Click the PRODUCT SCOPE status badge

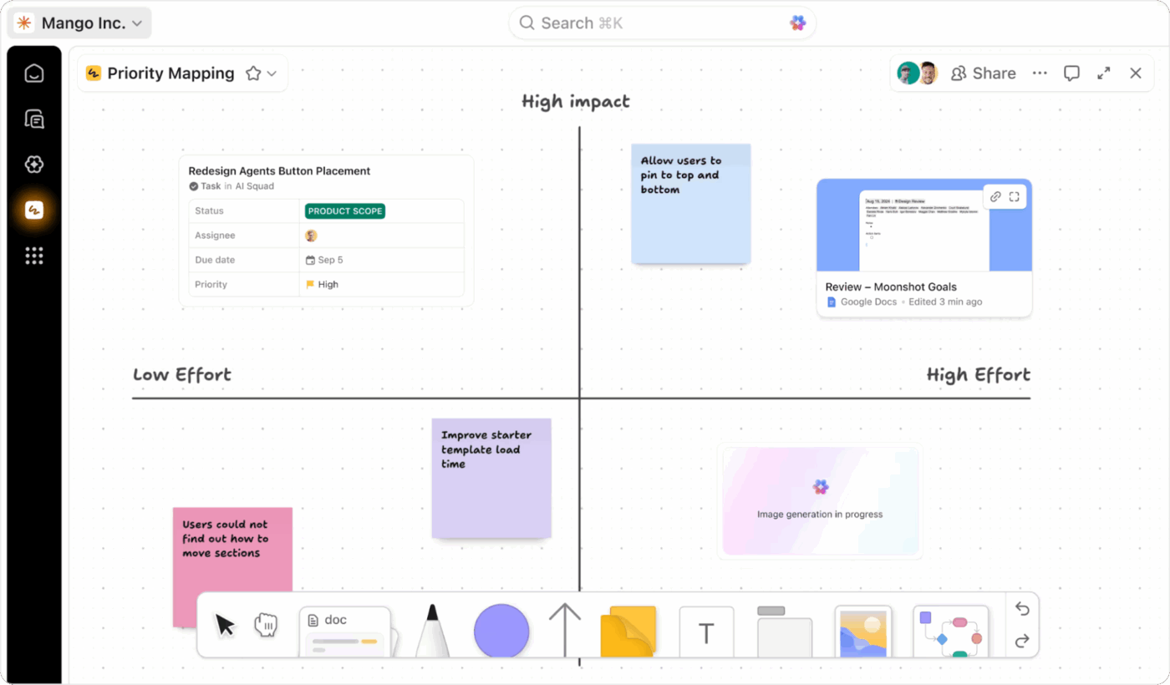344,211
